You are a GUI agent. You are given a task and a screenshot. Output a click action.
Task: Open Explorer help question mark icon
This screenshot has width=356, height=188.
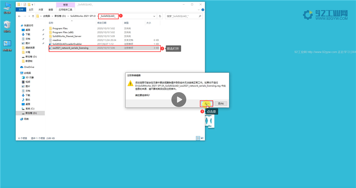coord(203,10)
